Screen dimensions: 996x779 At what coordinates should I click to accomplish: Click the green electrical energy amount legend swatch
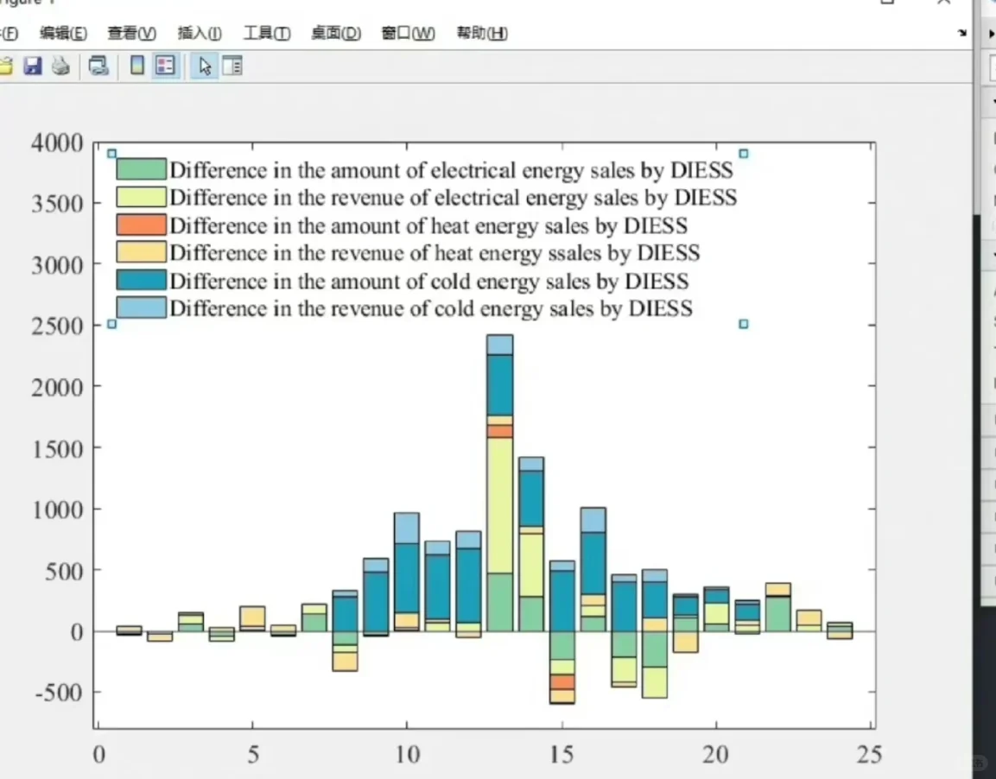[x=141, y=169]
